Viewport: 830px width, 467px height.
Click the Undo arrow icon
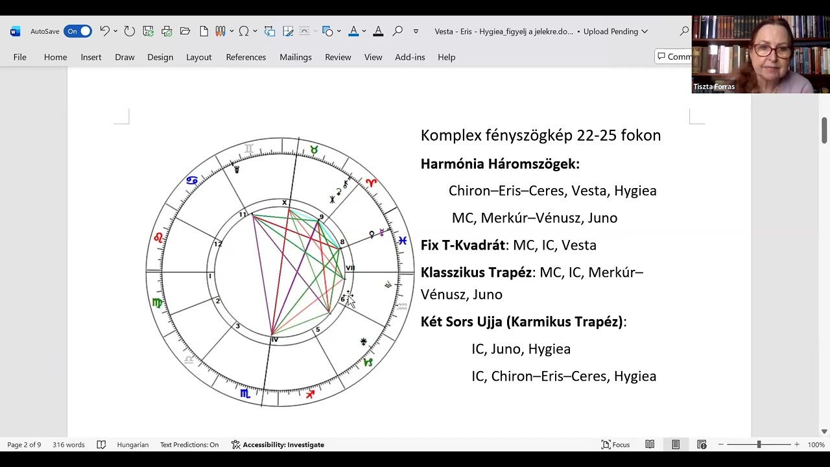pyautogui.click(x=104, y=31)
